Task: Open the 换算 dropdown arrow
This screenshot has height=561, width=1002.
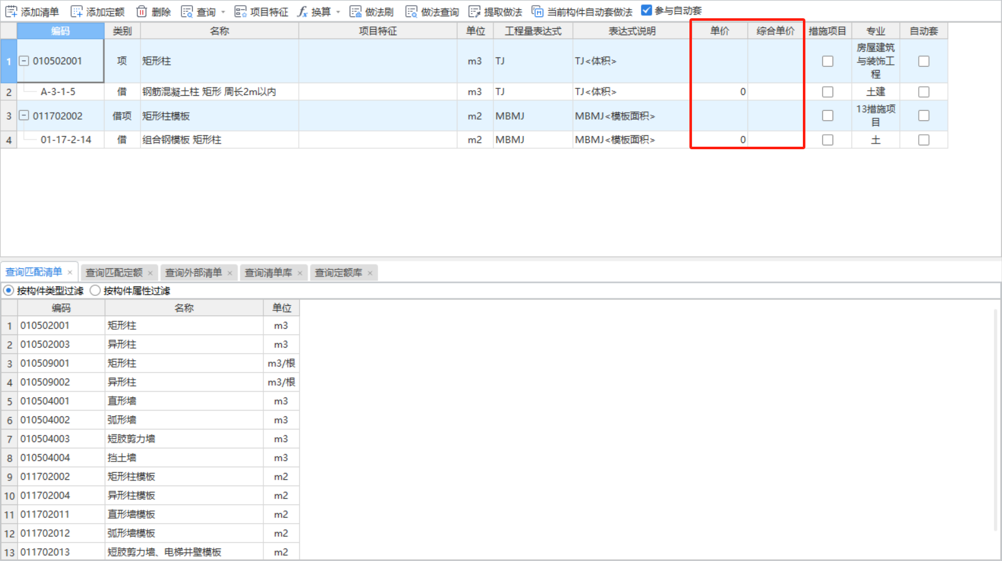Action: 338,12
